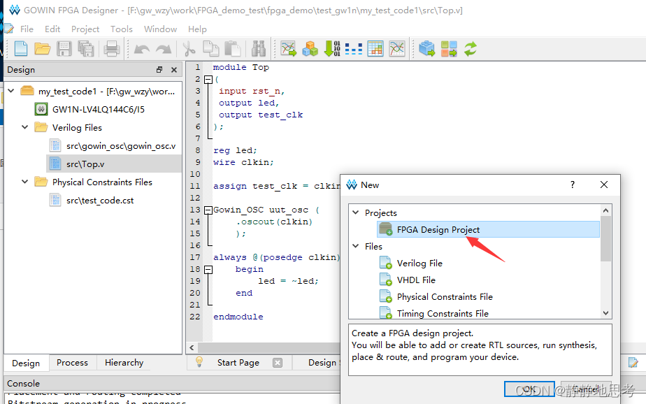
Task: Click the edit note icon at the far right
Action: coord(633,362)
